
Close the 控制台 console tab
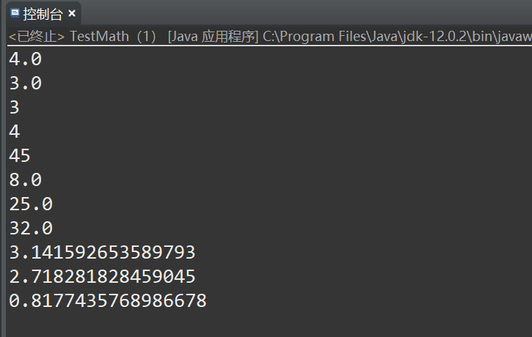[72, 13]
